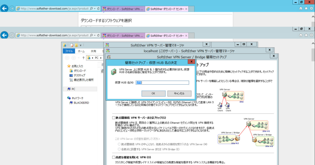
Task: Click title icon of SoftEther VPN サーバー管理マネージャ window
Action: click(x=107, y=45)
